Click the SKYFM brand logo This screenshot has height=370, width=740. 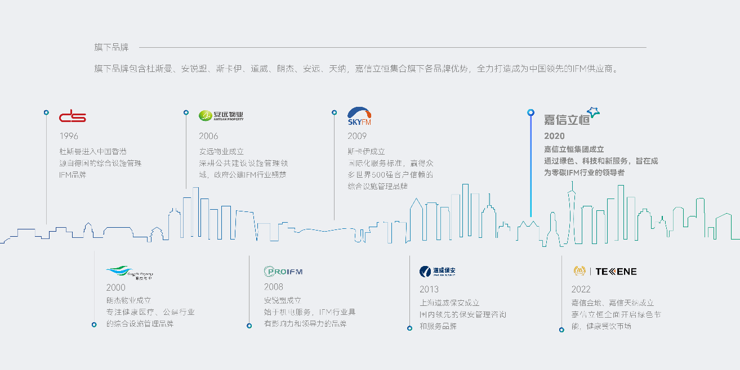(x=359, y=116)
